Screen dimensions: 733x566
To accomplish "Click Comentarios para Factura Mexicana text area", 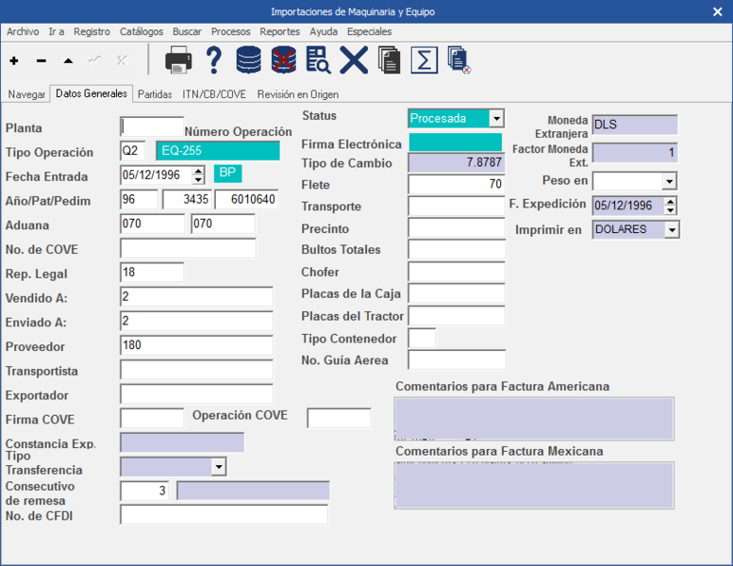I will click(x=534, y=485).
